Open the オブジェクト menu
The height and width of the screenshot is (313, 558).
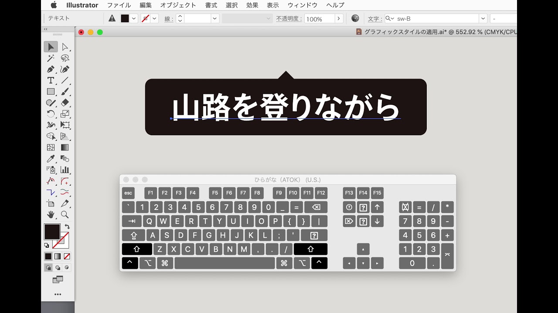pos(178,5)
